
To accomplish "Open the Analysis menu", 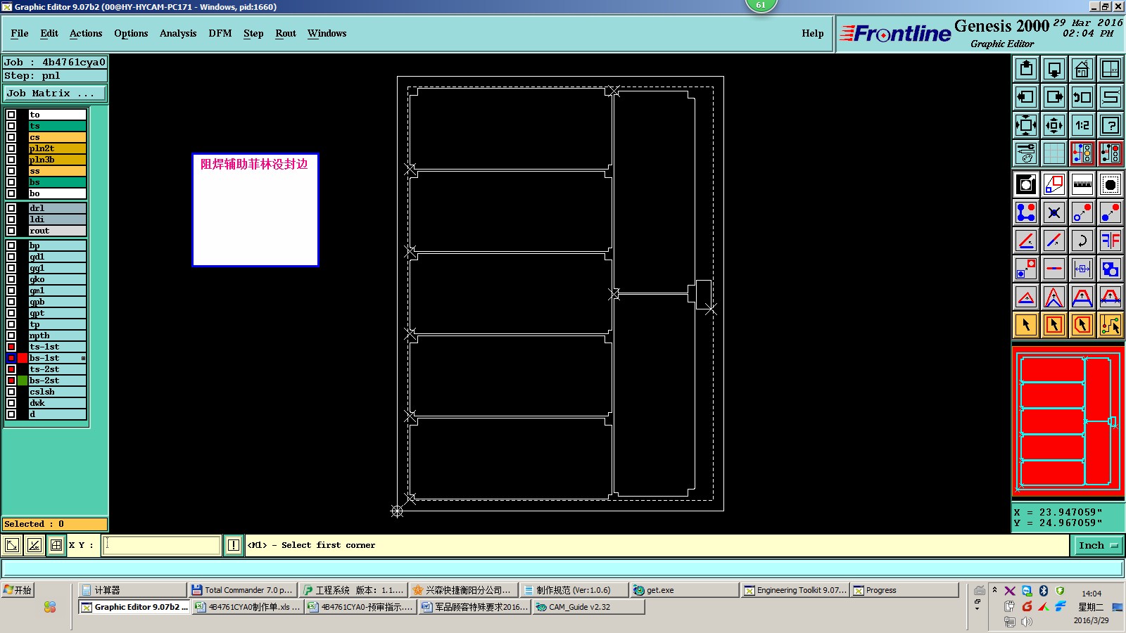I will pyautogui.click(x=178, y=33).
